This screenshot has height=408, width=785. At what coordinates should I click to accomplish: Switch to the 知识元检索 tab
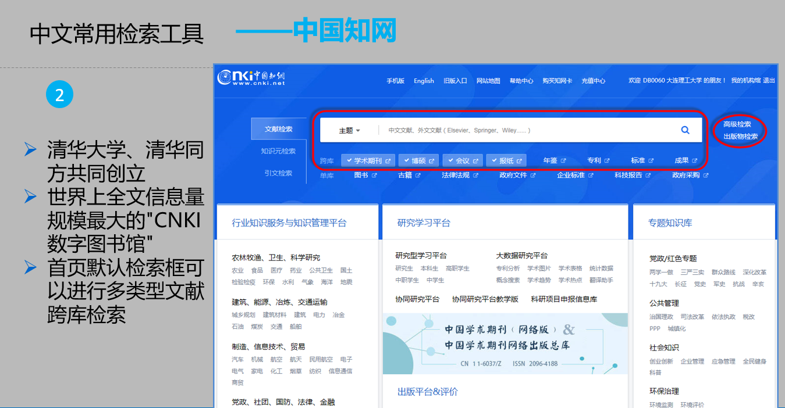click(x=278, y=151)
